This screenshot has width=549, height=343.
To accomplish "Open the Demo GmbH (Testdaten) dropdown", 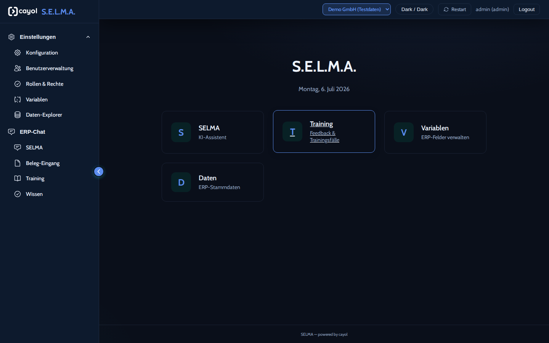I will click(x=356, y=10).
